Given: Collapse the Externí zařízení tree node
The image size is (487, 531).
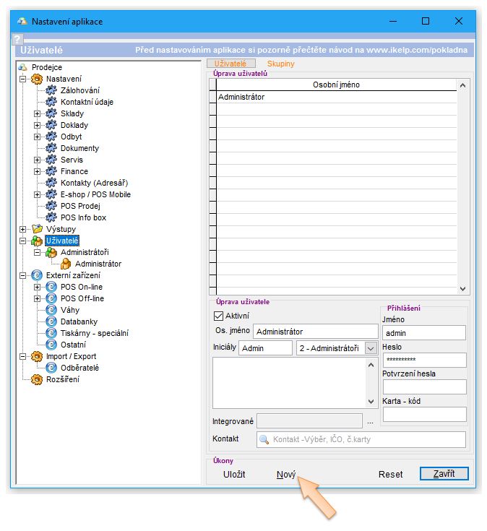Looking at the screenshot, I should (23, 275).
